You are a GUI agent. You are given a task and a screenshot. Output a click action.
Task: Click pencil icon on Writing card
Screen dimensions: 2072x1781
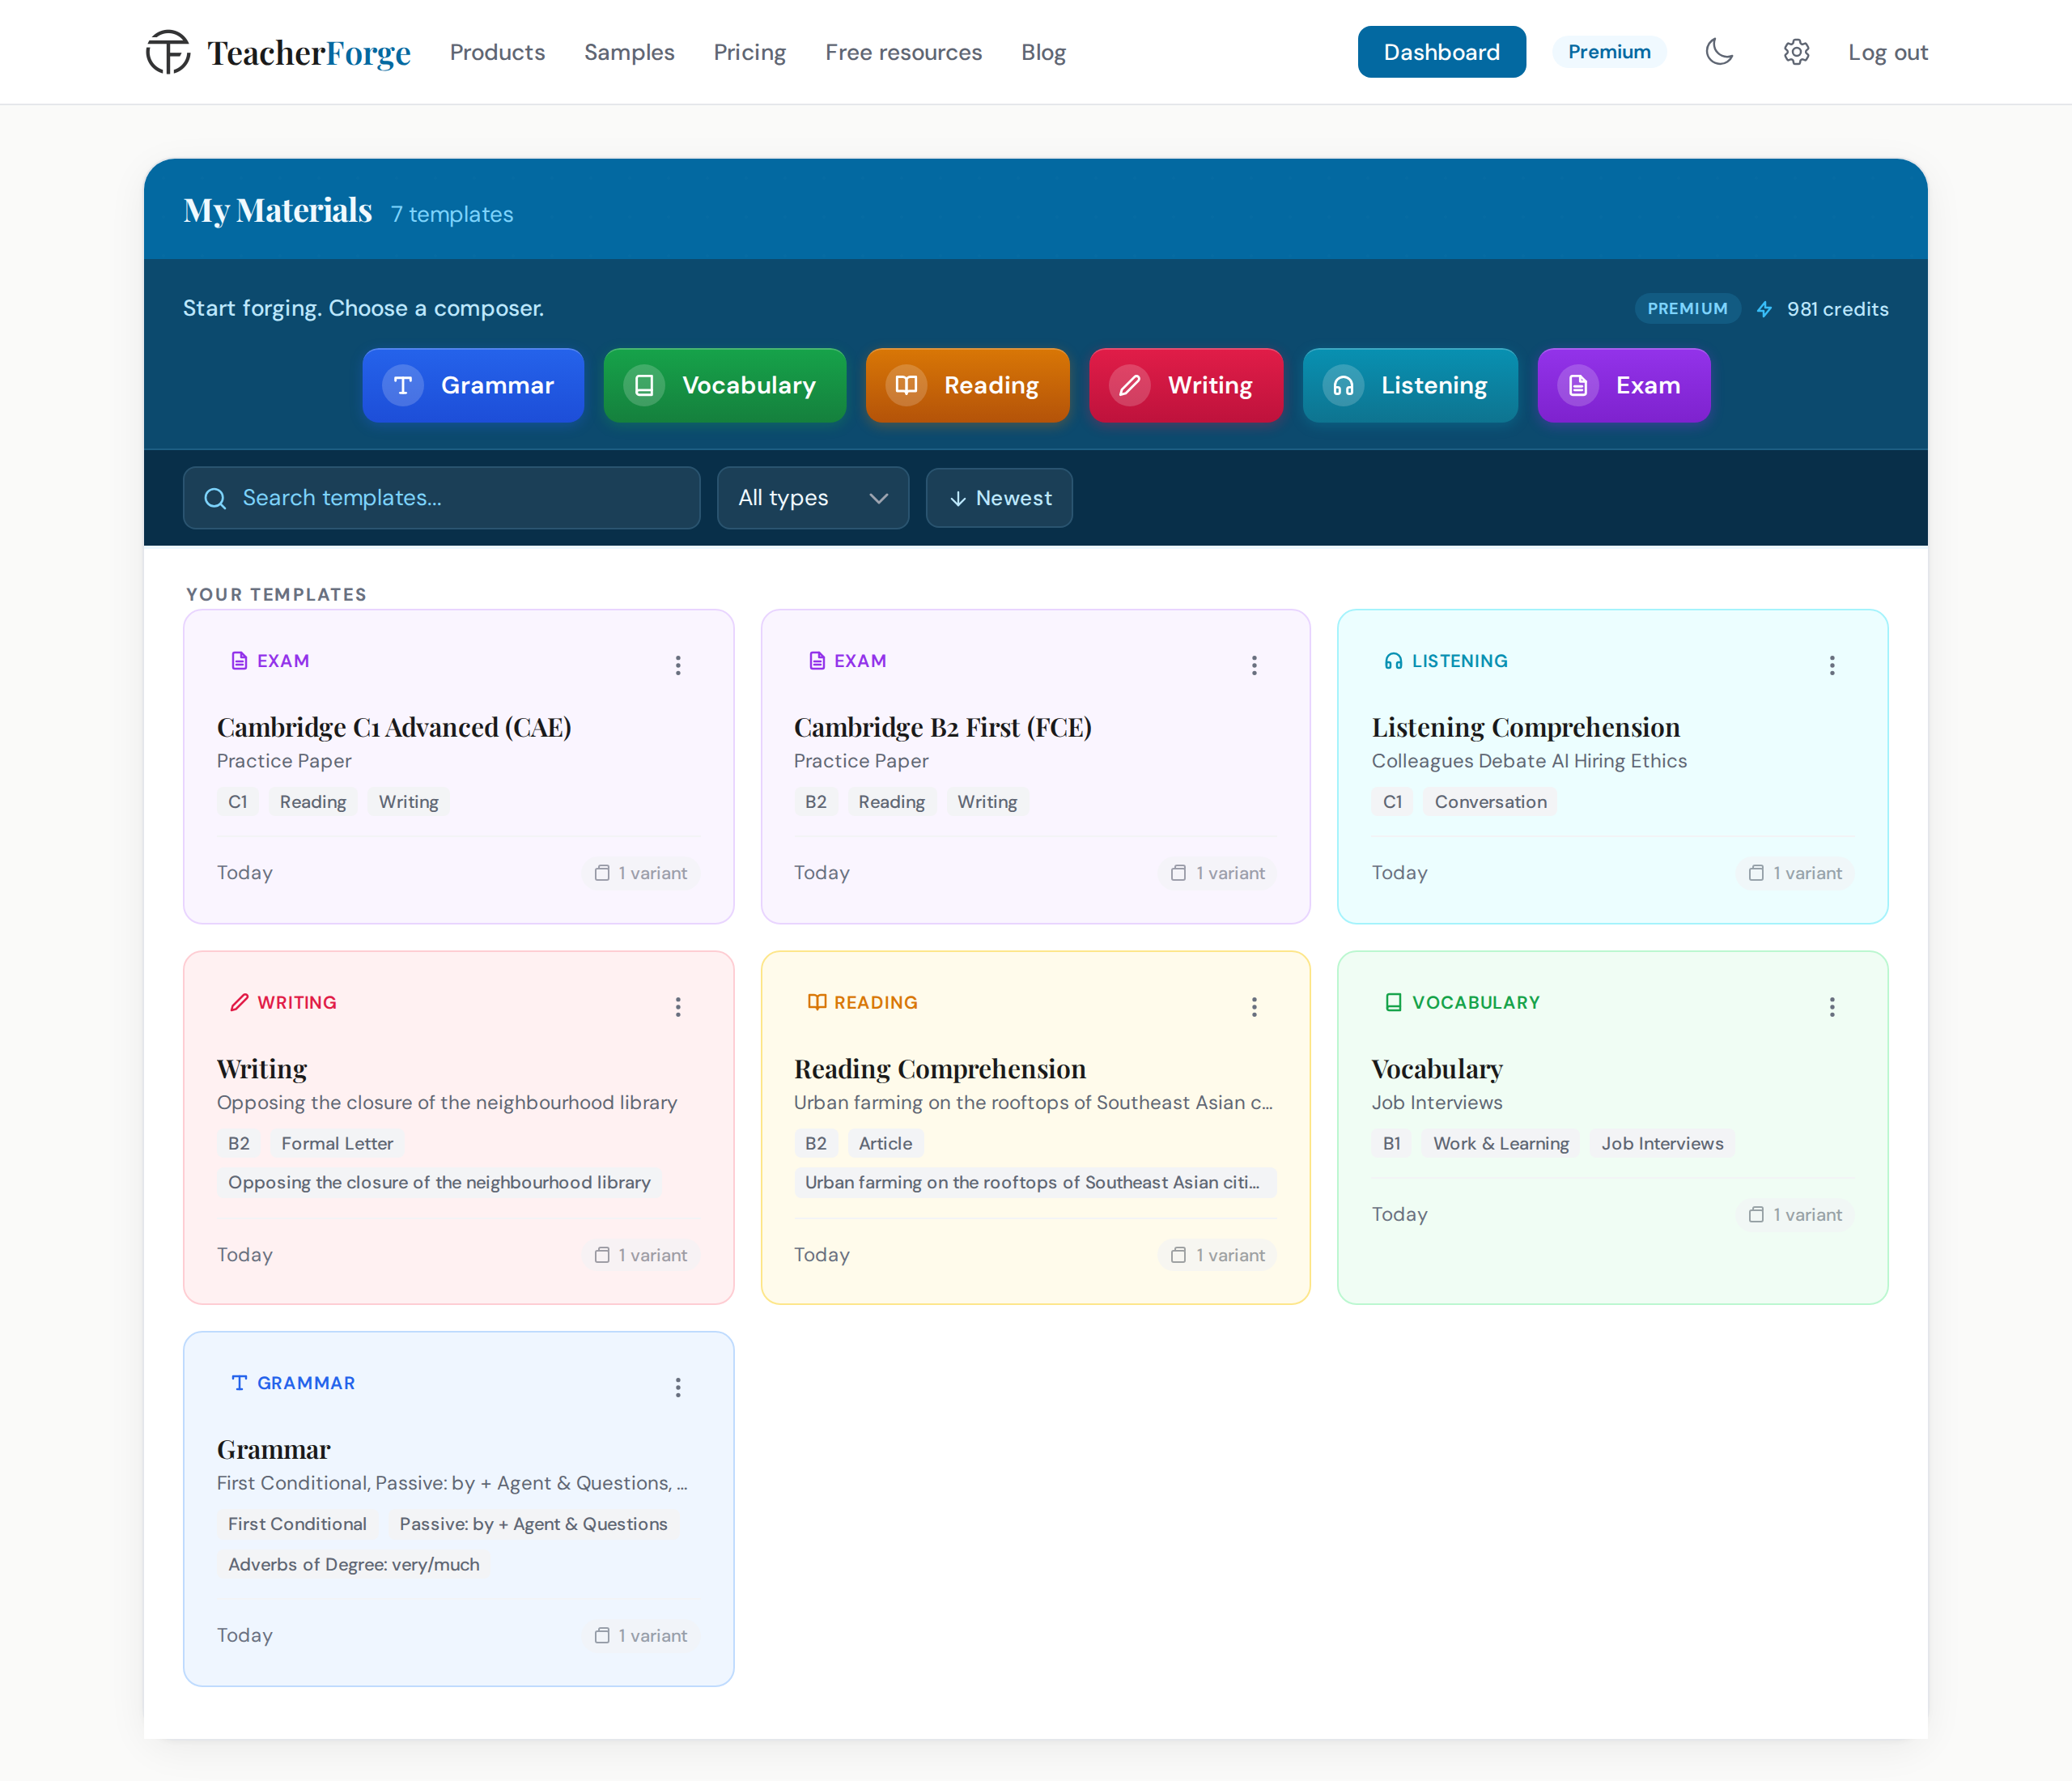click(x=239, y=1002)
